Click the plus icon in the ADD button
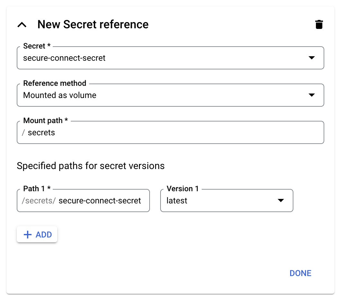 pos(28,234)
